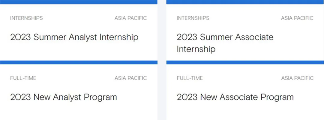Open the 2023 New Associate Program listing
324x120 pixels.
pos(235,97)
